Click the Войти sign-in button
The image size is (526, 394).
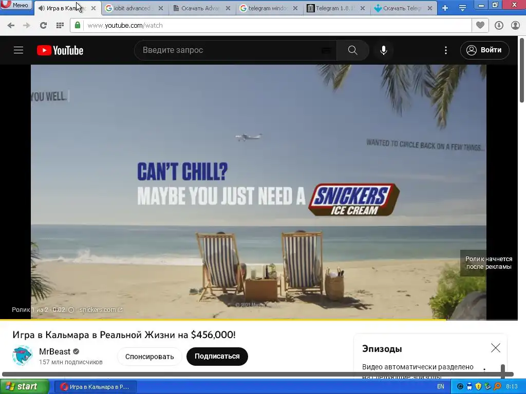pyautogui.click(x=485, y=50)
